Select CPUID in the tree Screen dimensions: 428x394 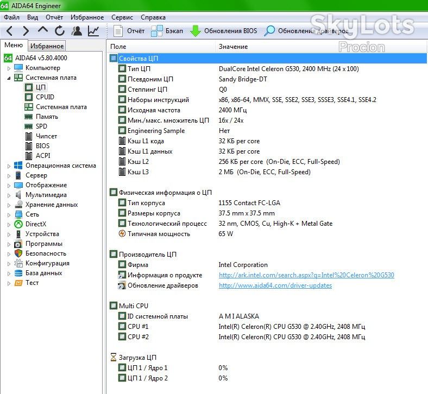point(45,97)
